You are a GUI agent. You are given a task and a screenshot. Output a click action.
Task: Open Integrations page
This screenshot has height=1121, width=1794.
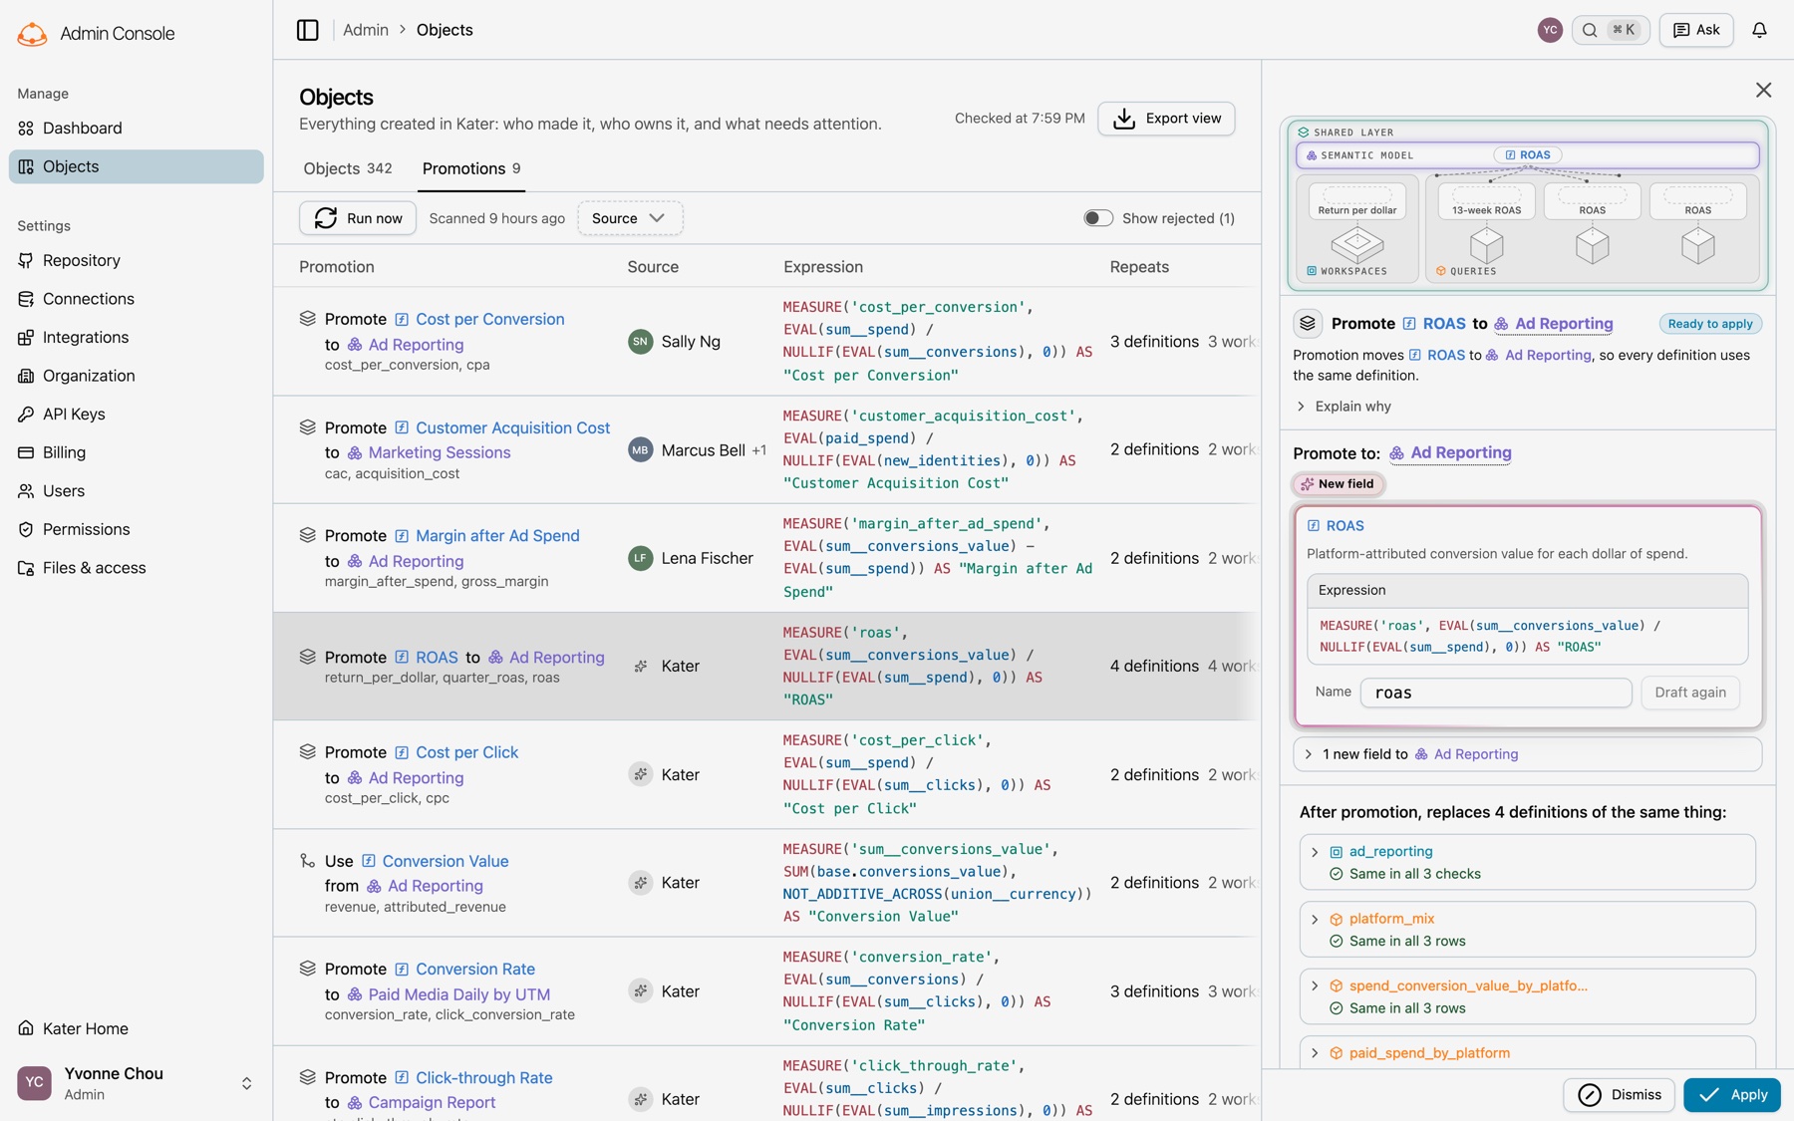tap(137, 338)
